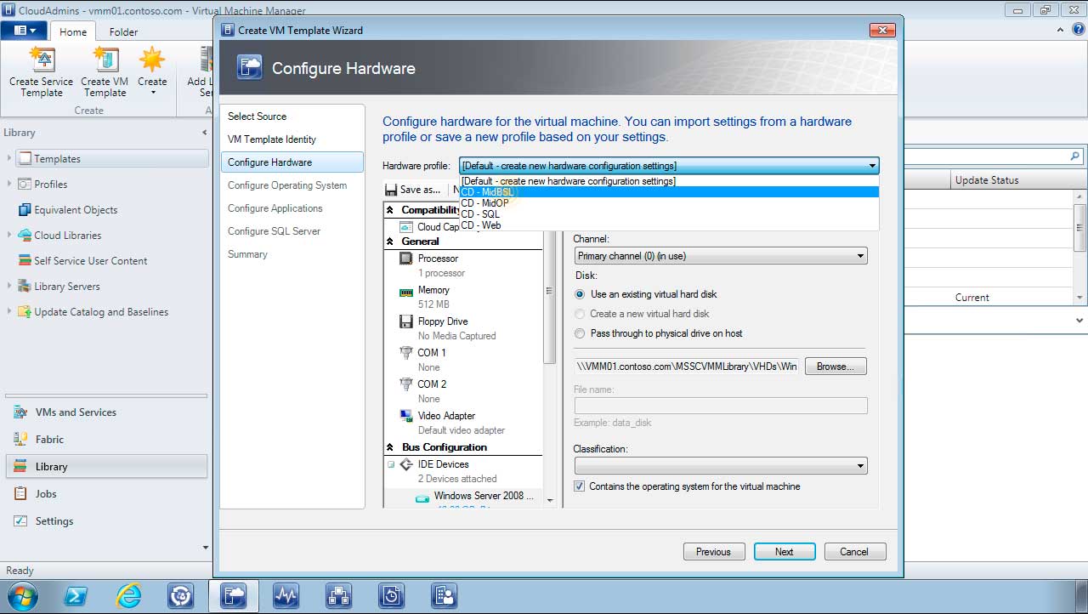Collapse the Bus Configuration section
The width and height of the screenshot is (1088, 614).
click(x=390, y=447)
